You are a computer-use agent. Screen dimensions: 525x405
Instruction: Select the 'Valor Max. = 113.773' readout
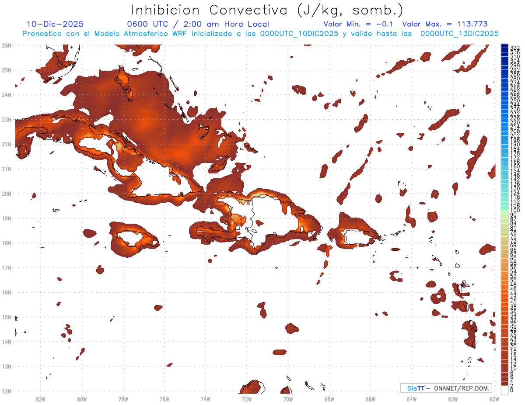(x=445, y=24)
